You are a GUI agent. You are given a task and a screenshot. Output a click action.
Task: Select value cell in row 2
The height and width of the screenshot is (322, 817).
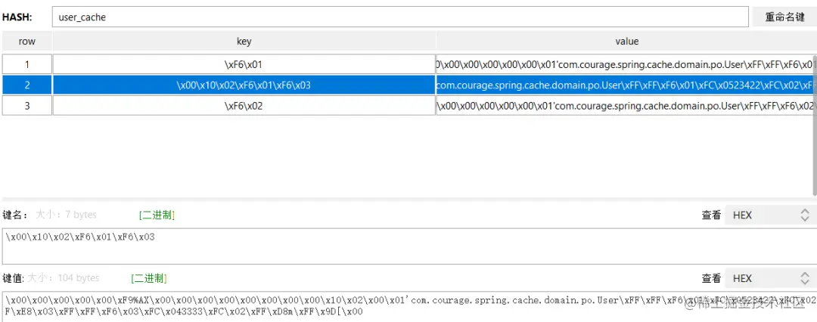coord(626,85)
